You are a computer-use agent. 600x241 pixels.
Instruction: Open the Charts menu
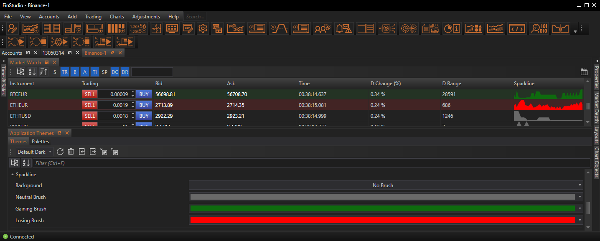(x=117, y=17)
